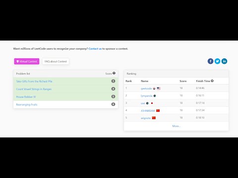
Task: Click the Japan flag beside uwi
Action: point(152,103)
